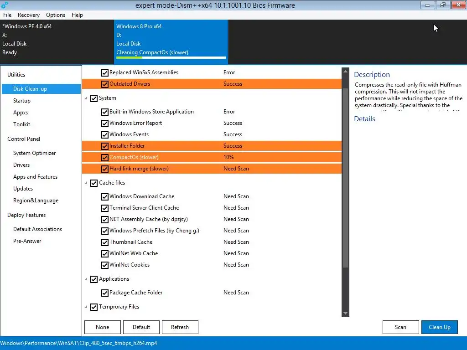
Task: Uncheck NET Assembly Cache checkbox
Action: tap(104, 219)
